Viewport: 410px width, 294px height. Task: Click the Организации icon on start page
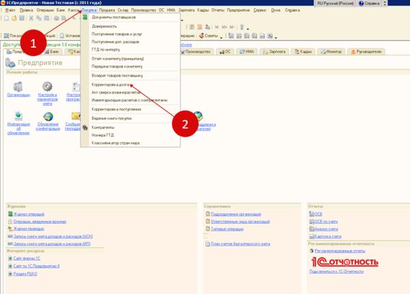[x=18, y=87]
